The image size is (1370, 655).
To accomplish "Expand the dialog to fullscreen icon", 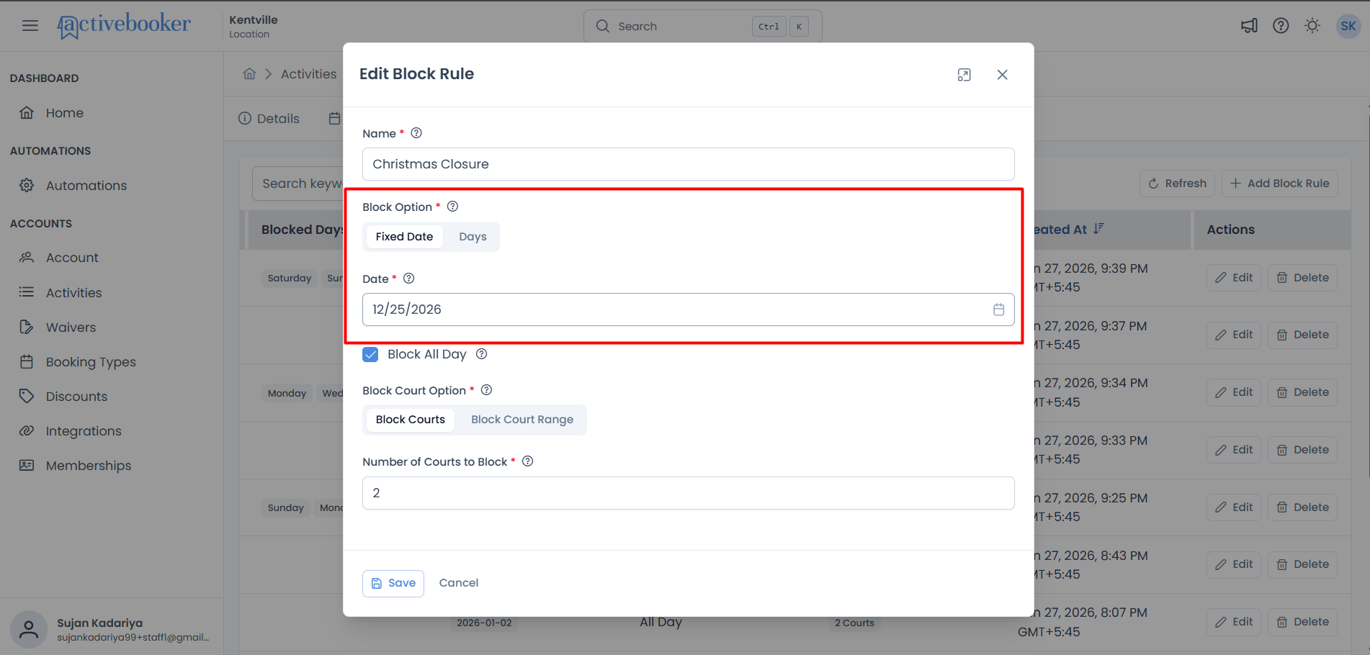I will (x=964, y=75).
